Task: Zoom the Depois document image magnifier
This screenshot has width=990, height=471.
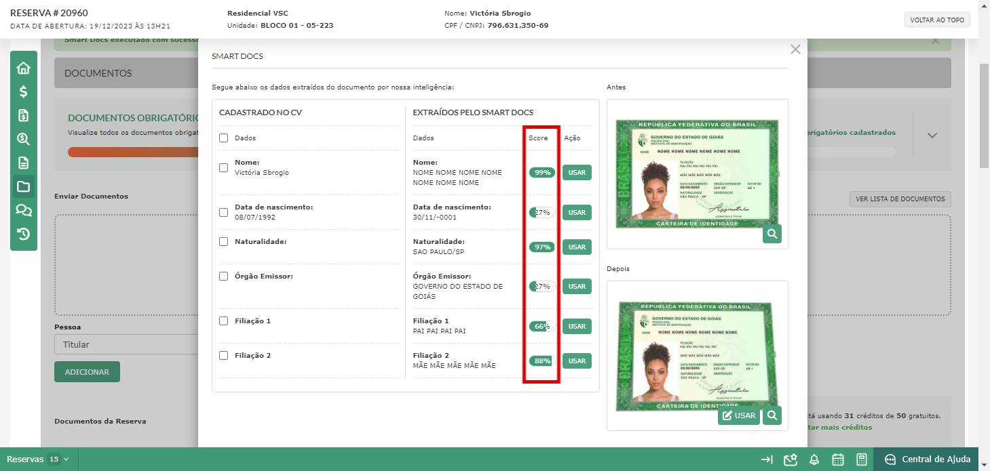Action: (772, 415)
